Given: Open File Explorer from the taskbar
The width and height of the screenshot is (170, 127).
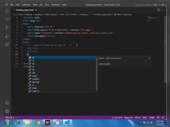Looking at the screenshot, I should click(x=27, y=123).
